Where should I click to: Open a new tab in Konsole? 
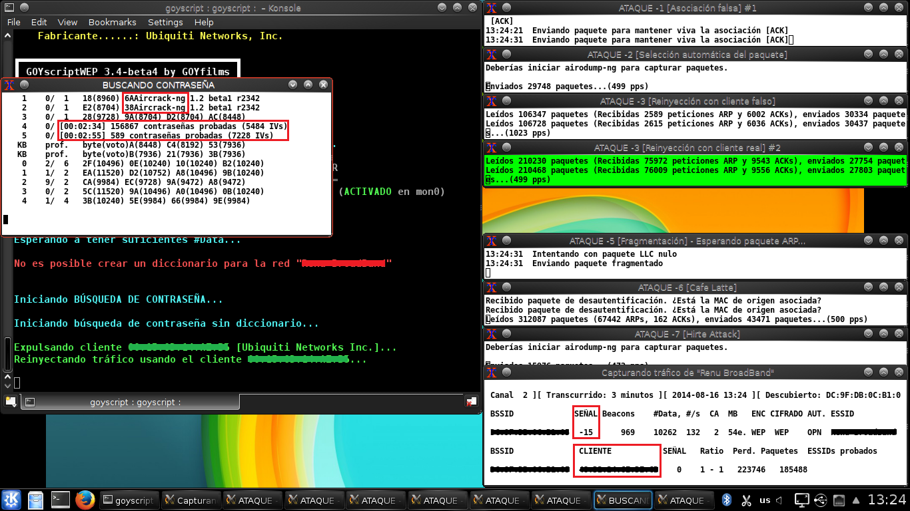click(x=11, y=401)
